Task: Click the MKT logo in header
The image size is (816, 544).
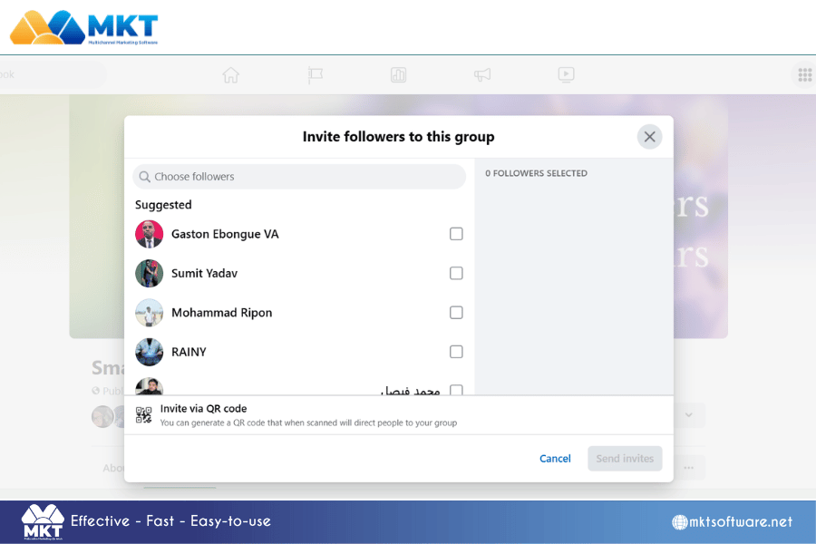Action: 83,27
